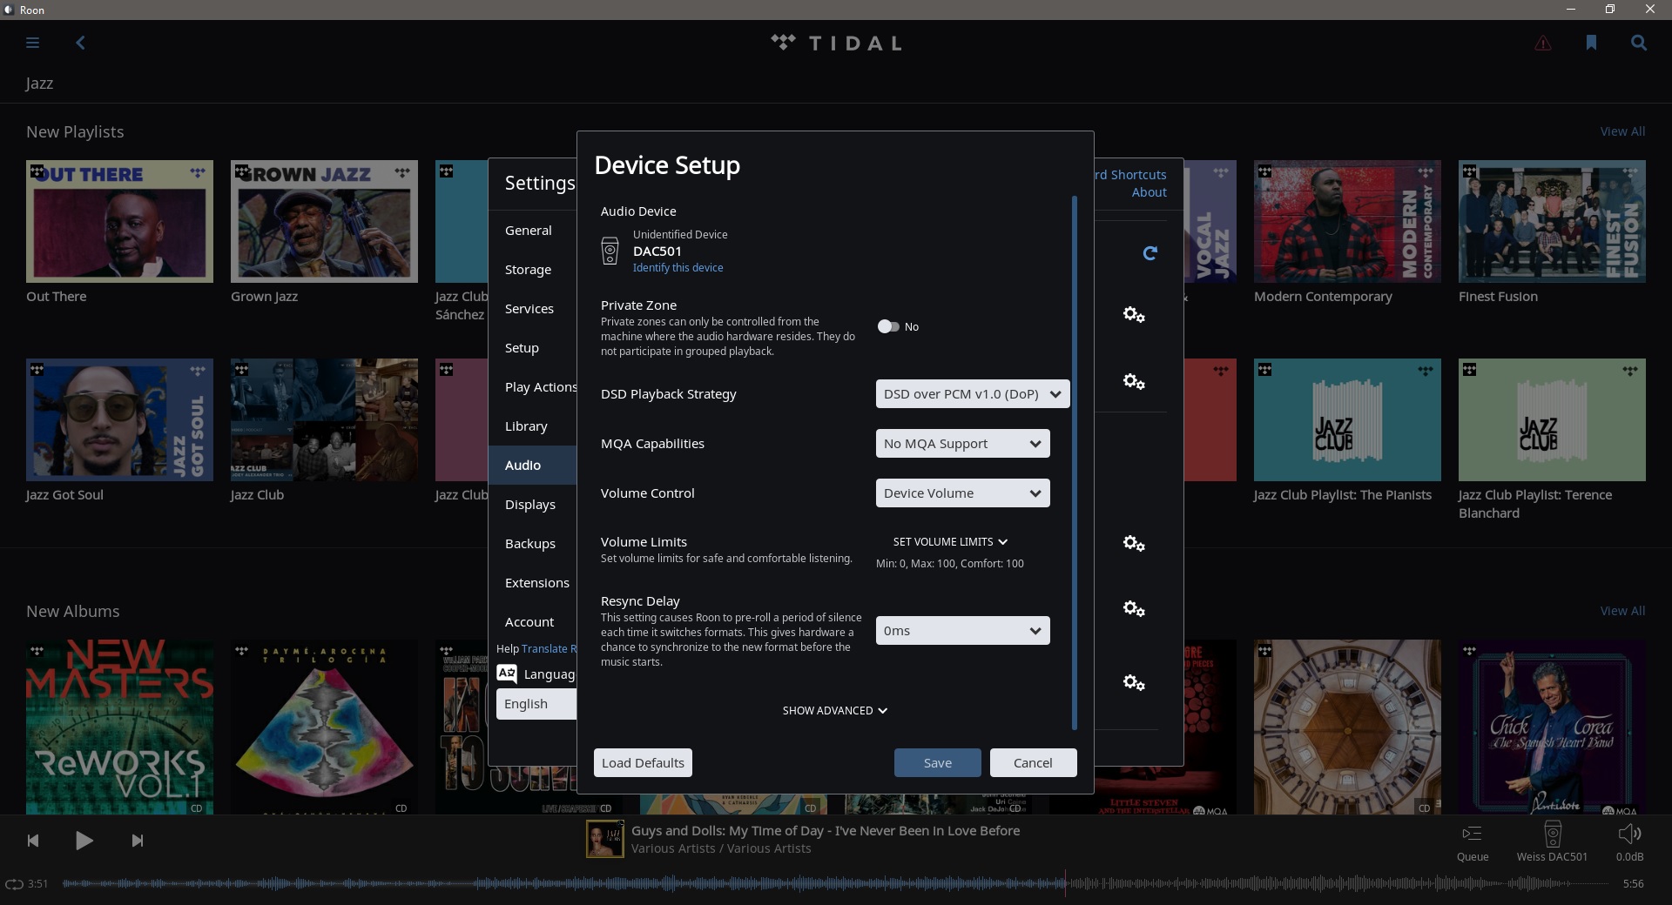
Task: Expand Show Advanced settings
Action: pyautogui.click(x=835, y=711)
